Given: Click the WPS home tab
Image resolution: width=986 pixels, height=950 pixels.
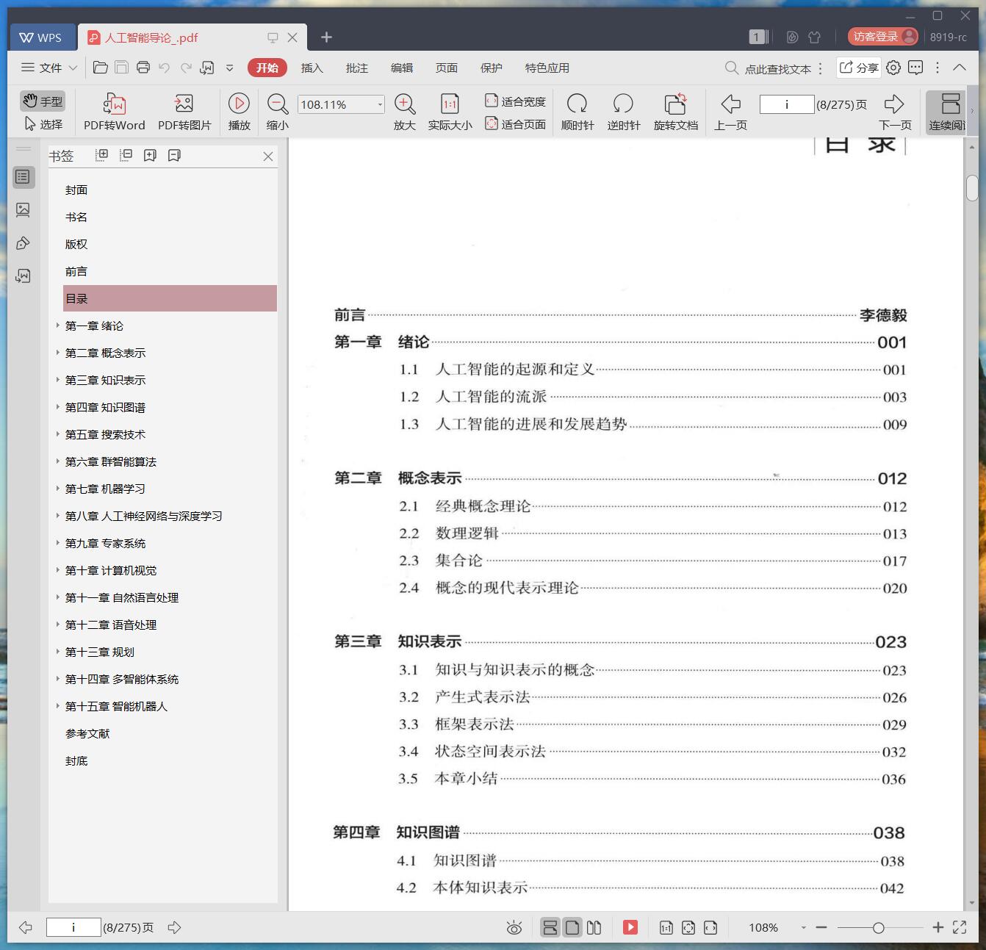Looking at the screenshot, I should point(41,37).
